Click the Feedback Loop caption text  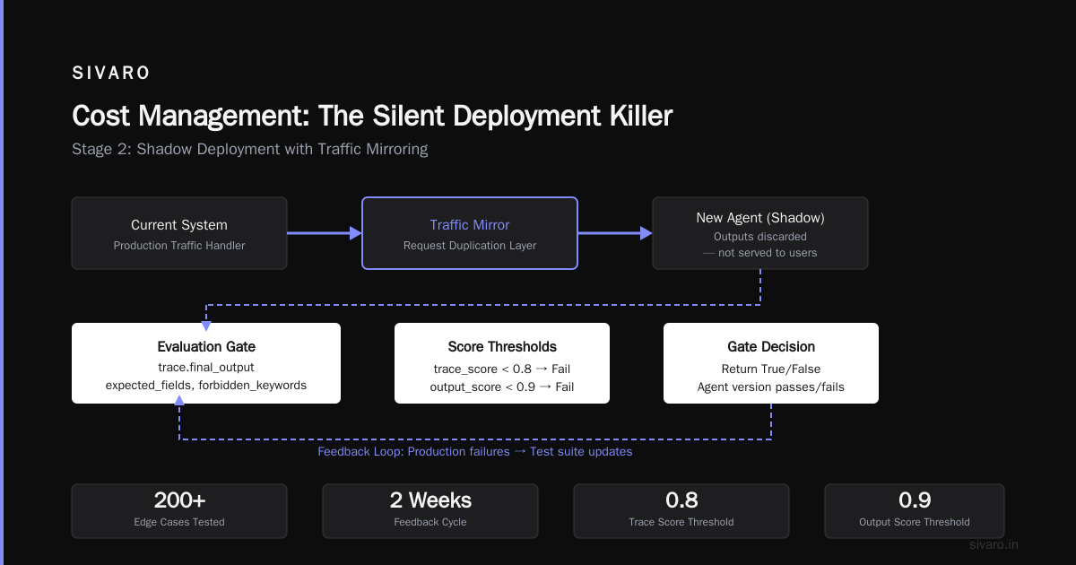pyautogui.click(x=475, y=452)
